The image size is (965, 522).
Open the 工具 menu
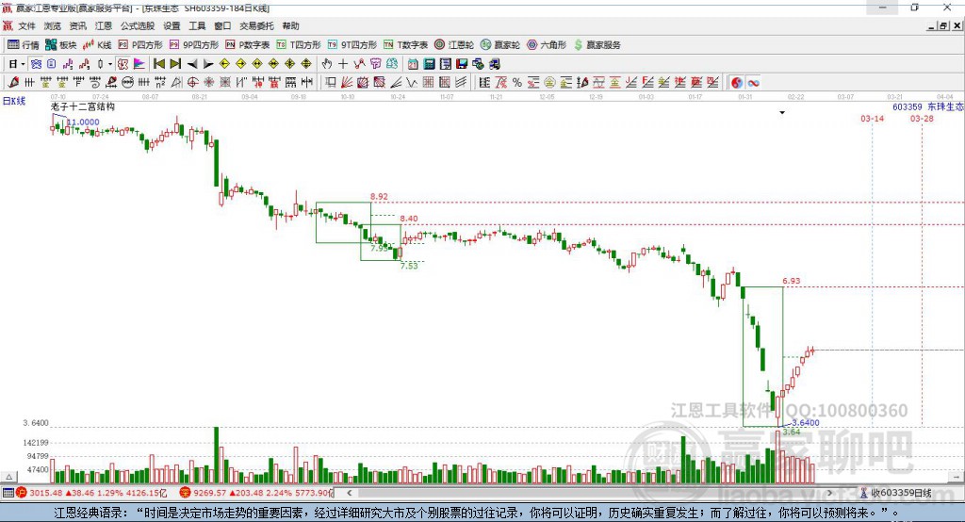197,25
